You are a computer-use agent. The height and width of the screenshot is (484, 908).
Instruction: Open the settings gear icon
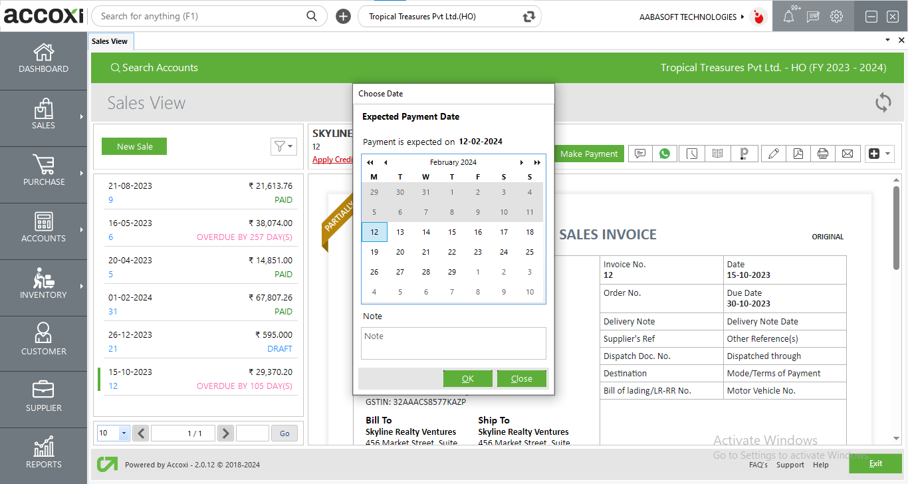tap(836, 17)
